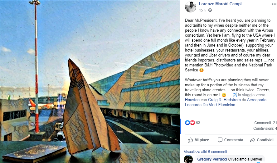Expand Visualizza altri 5 commenti

205,152
